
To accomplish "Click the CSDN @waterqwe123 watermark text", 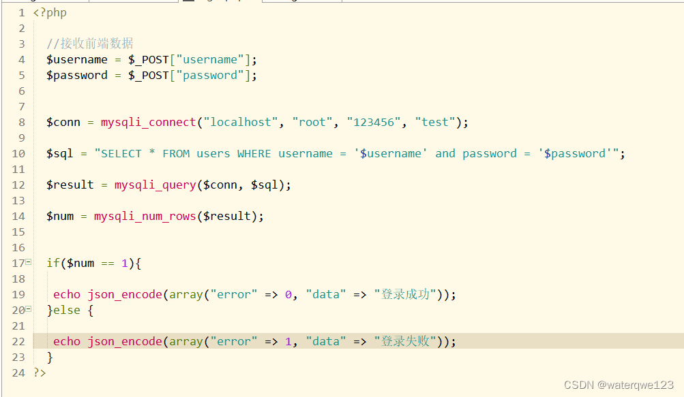I will pyautogui.click(x=621, y=385).
